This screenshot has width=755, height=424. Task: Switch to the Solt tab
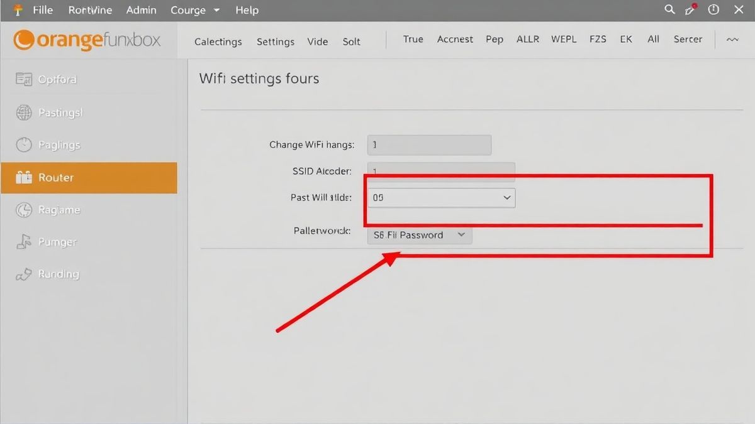click(x=352, y=41)
